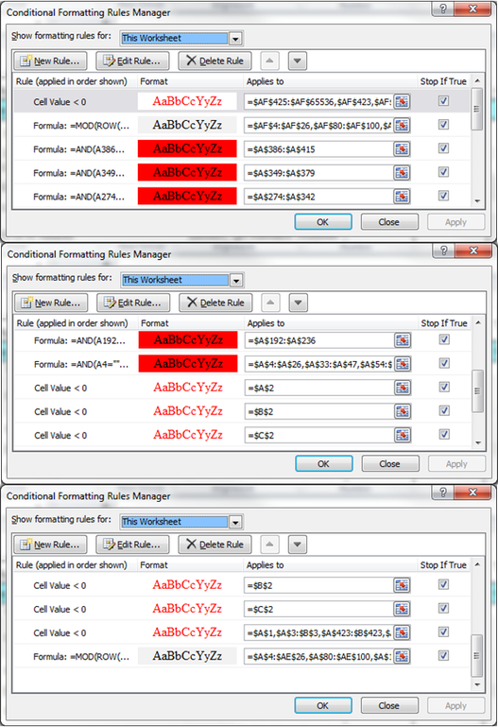Click New Rule in dialog listing $A$4:$AE$26 rule
This screenshot has width=498, height=727.
(x=51, y=545)
